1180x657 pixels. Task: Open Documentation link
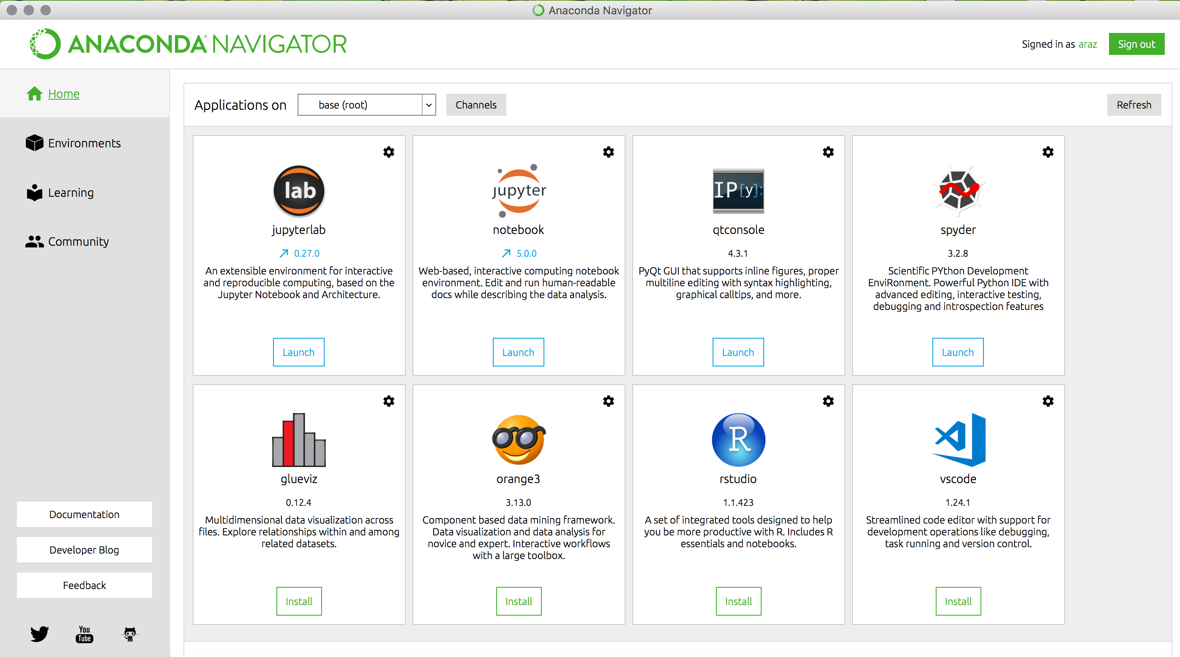pyautogui.click(x=84, y=514)
